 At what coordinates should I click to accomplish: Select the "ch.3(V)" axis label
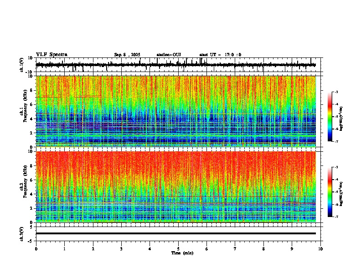(x=22, y=234)
